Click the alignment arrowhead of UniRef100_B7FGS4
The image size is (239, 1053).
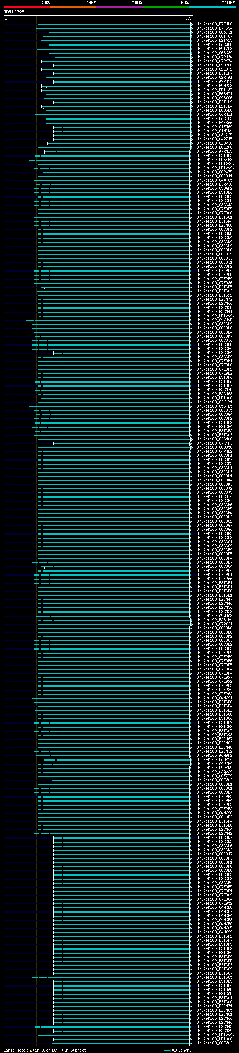coord(191,28)
